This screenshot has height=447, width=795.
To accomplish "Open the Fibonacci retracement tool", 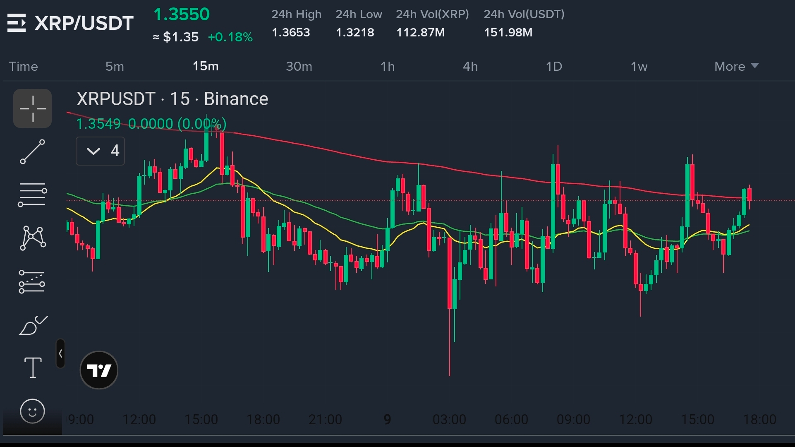I will 32,195.
